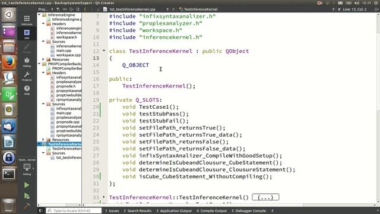Select the highlighted TestInferenceKernel project row

point(59,144)
